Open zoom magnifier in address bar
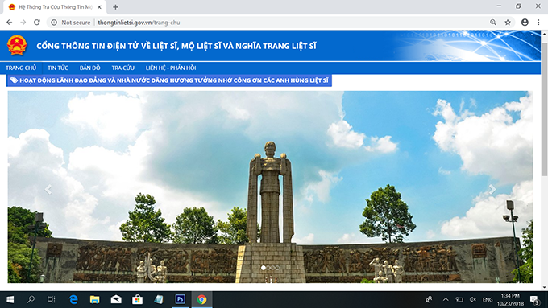 coord(492,23)
